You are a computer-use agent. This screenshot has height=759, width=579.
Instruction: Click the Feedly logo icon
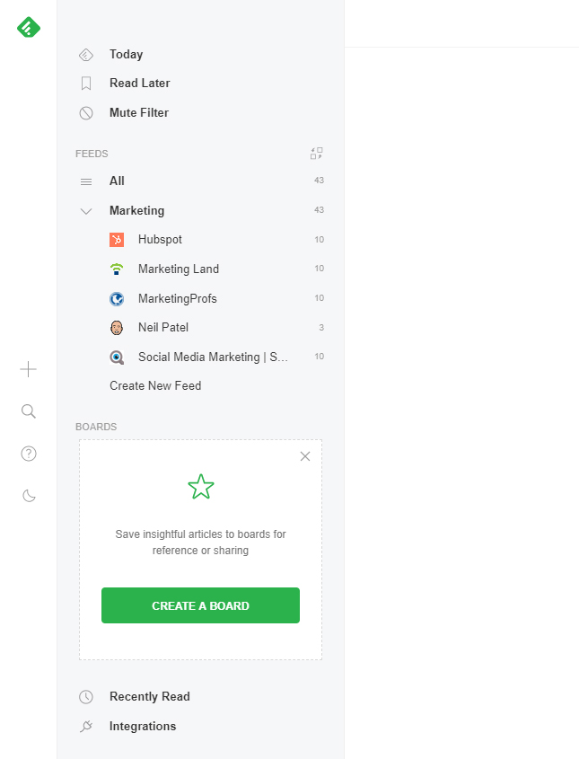(29, 28)
